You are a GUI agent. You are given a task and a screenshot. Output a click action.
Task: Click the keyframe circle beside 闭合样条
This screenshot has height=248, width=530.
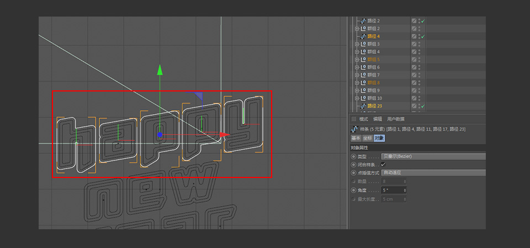pyautogui.click(x=354, y=165)
